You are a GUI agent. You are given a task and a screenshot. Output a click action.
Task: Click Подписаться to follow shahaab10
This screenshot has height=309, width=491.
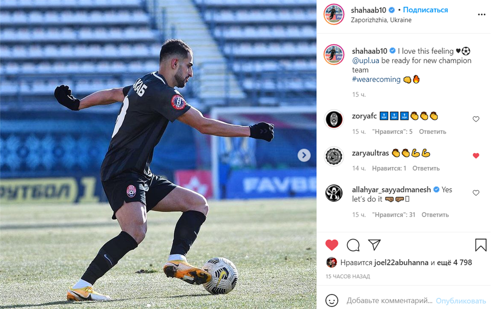pos(425,10)
